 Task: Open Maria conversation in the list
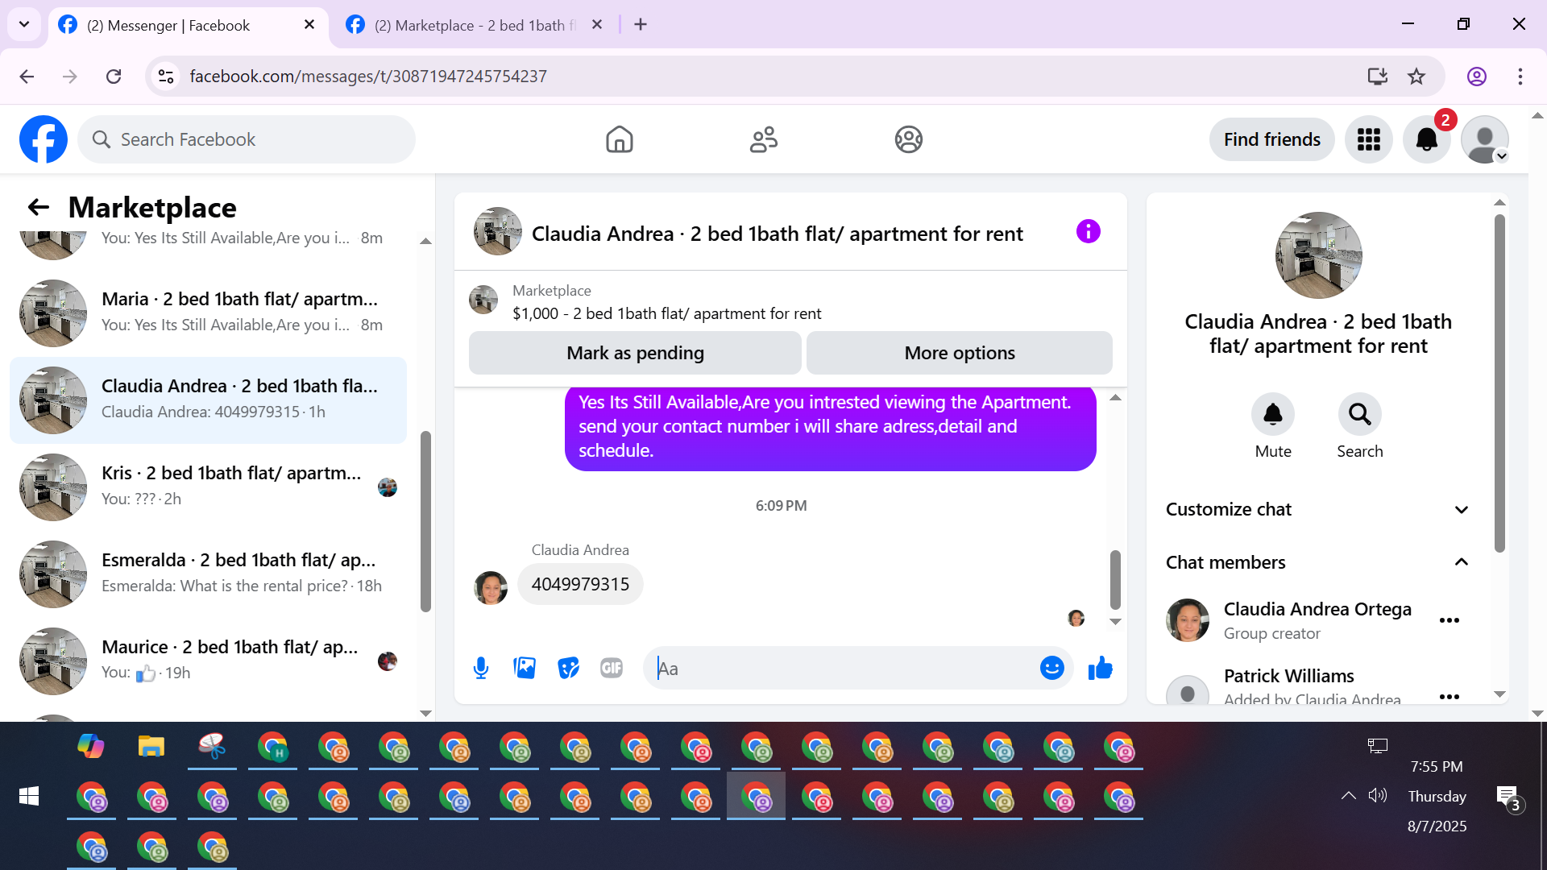[x=208, y=313]
